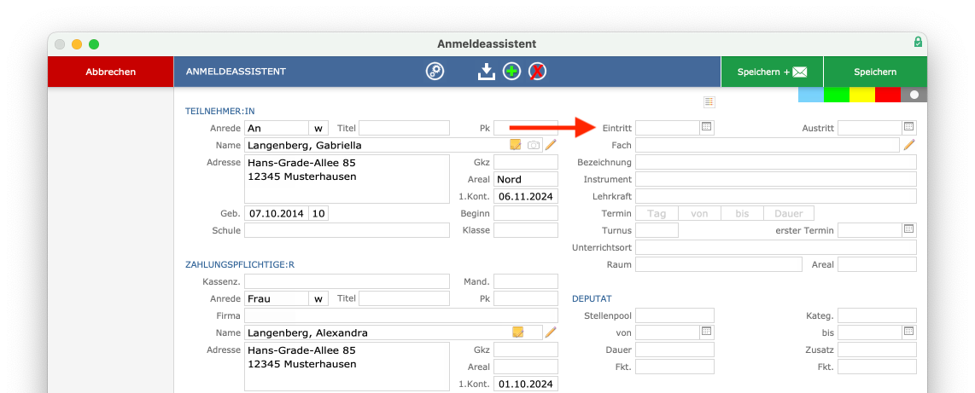Click the Kassenz. field

coord(347,281)
